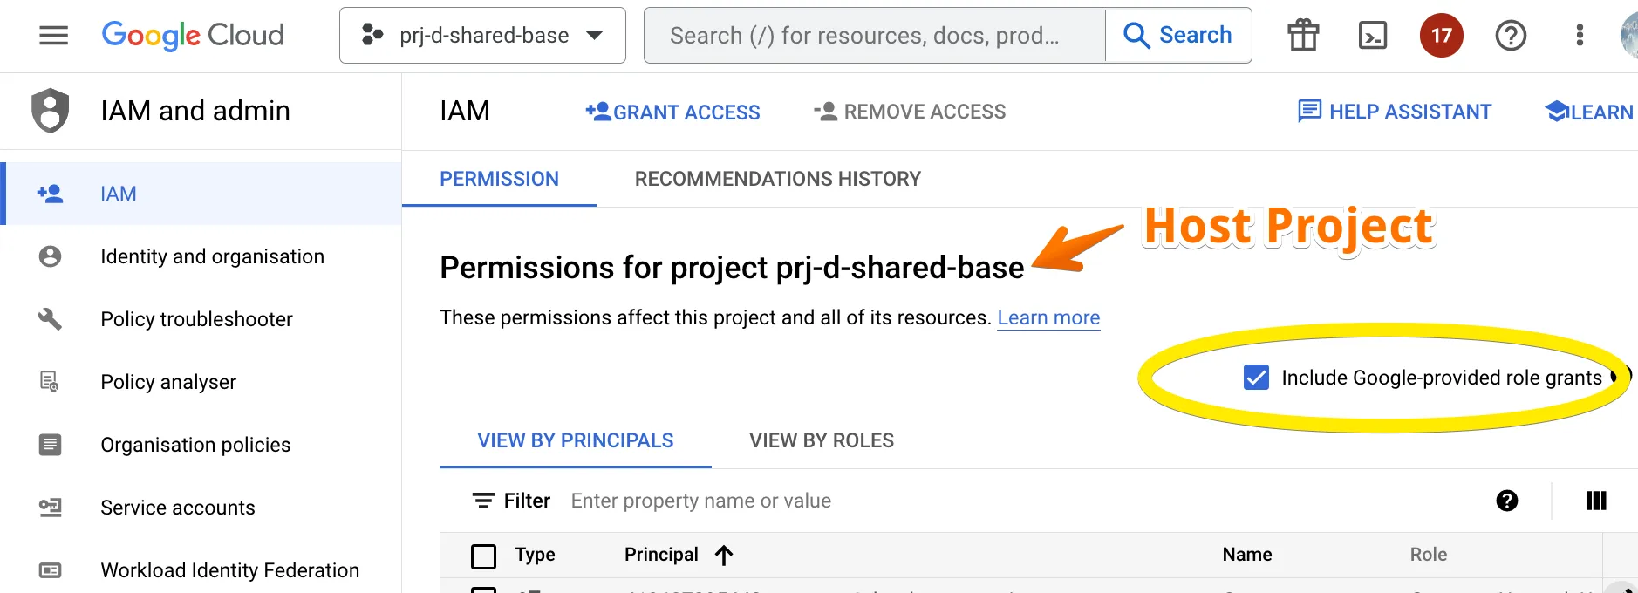Sort by Principal column arrow
The height and width of the screenshot is (593, 1638).
point(724,555)
